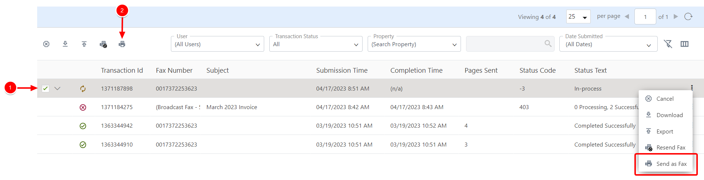Click the search input field

point(505,44)
